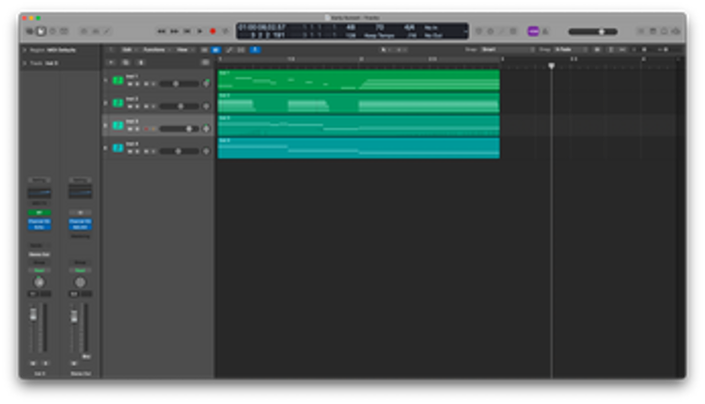Click the Fast Forward transport button
Viewport: 705px width, 404px height.
pyautogui.click(x=174, y=31)
